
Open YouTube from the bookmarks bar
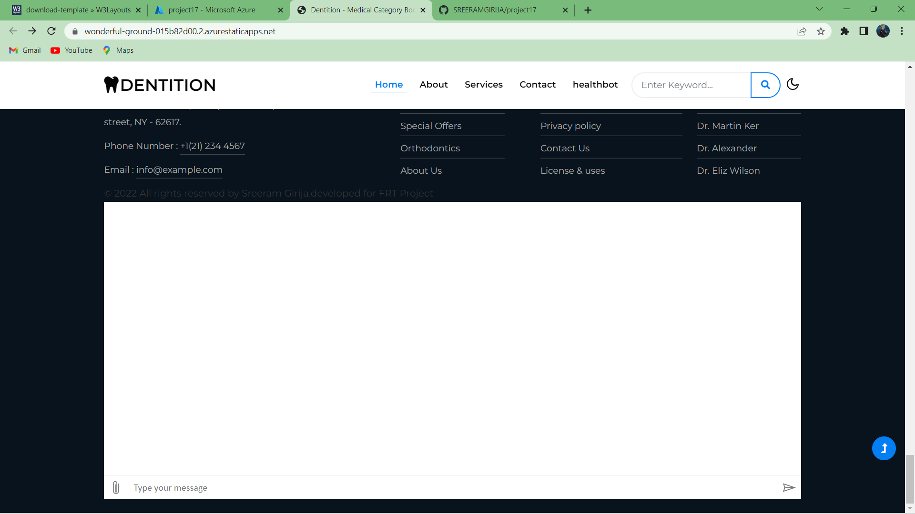pos(71,50)
